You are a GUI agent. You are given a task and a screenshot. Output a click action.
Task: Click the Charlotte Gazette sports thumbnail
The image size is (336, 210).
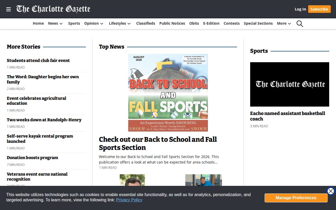290,84
